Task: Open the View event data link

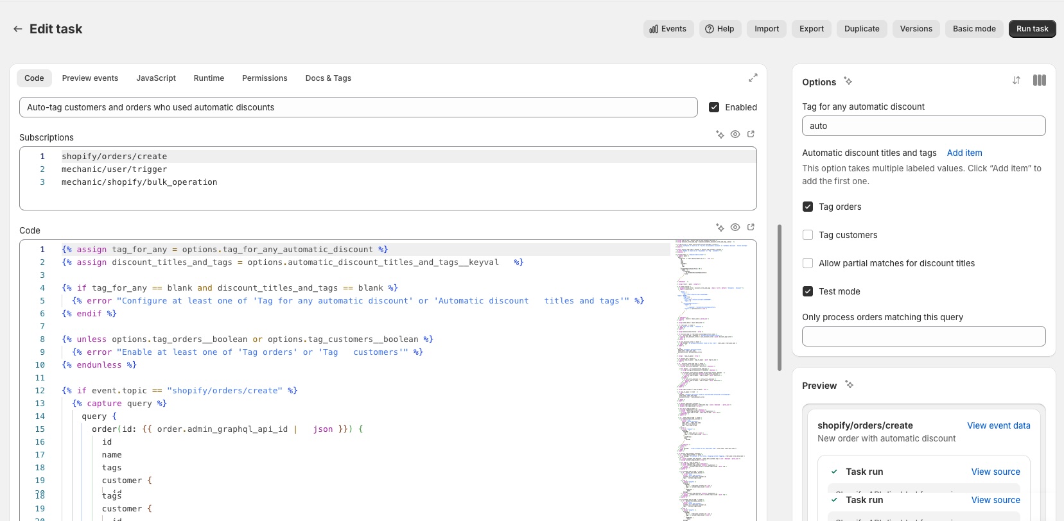Action: (999, 425)
